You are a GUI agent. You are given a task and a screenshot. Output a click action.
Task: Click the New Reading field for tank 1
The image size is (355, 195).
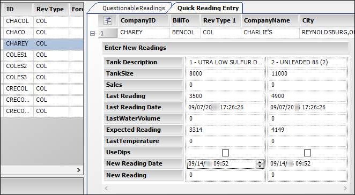pyautogui.click(x=225, y=175)
